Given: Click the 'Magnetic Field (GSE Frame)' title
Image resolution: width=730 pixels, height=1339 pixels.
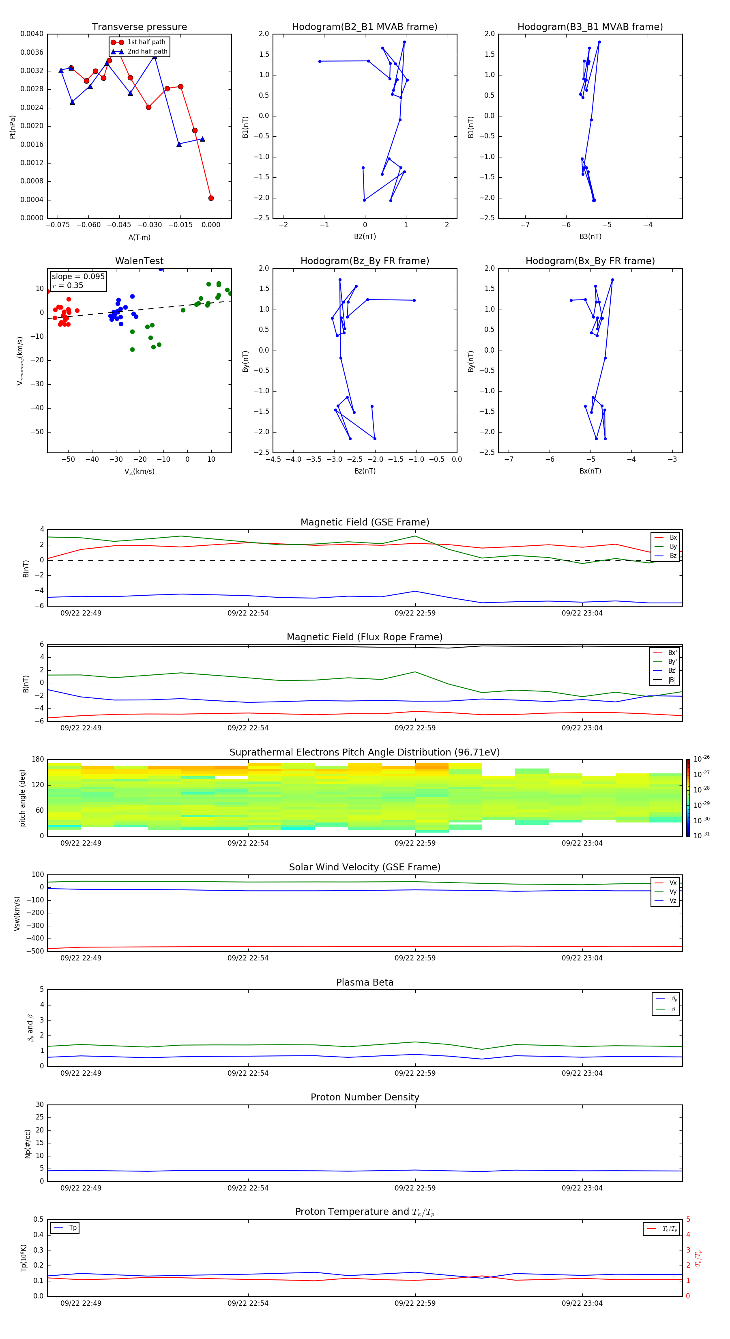Looking at the screenshot, I should [365, 522].
